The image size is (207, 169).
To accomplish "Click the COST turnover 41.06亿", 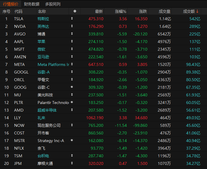I will tap(193, 133).
